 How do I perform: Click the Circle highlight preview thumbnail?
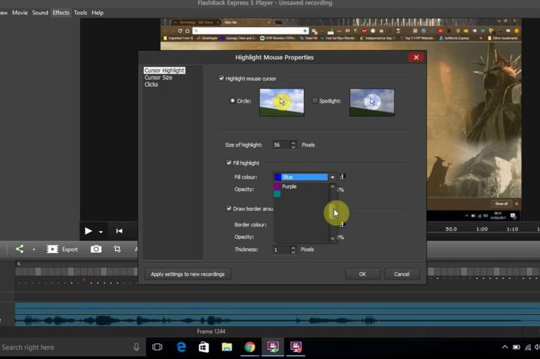coord(282,102)
